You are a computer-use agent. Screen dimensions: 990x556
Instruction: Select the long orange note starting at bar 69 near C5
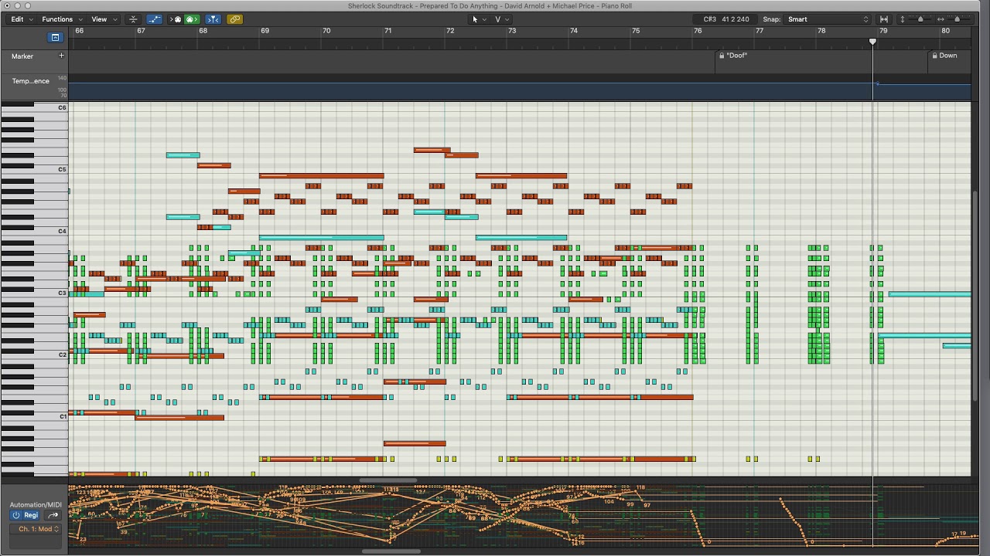point(321,176)
